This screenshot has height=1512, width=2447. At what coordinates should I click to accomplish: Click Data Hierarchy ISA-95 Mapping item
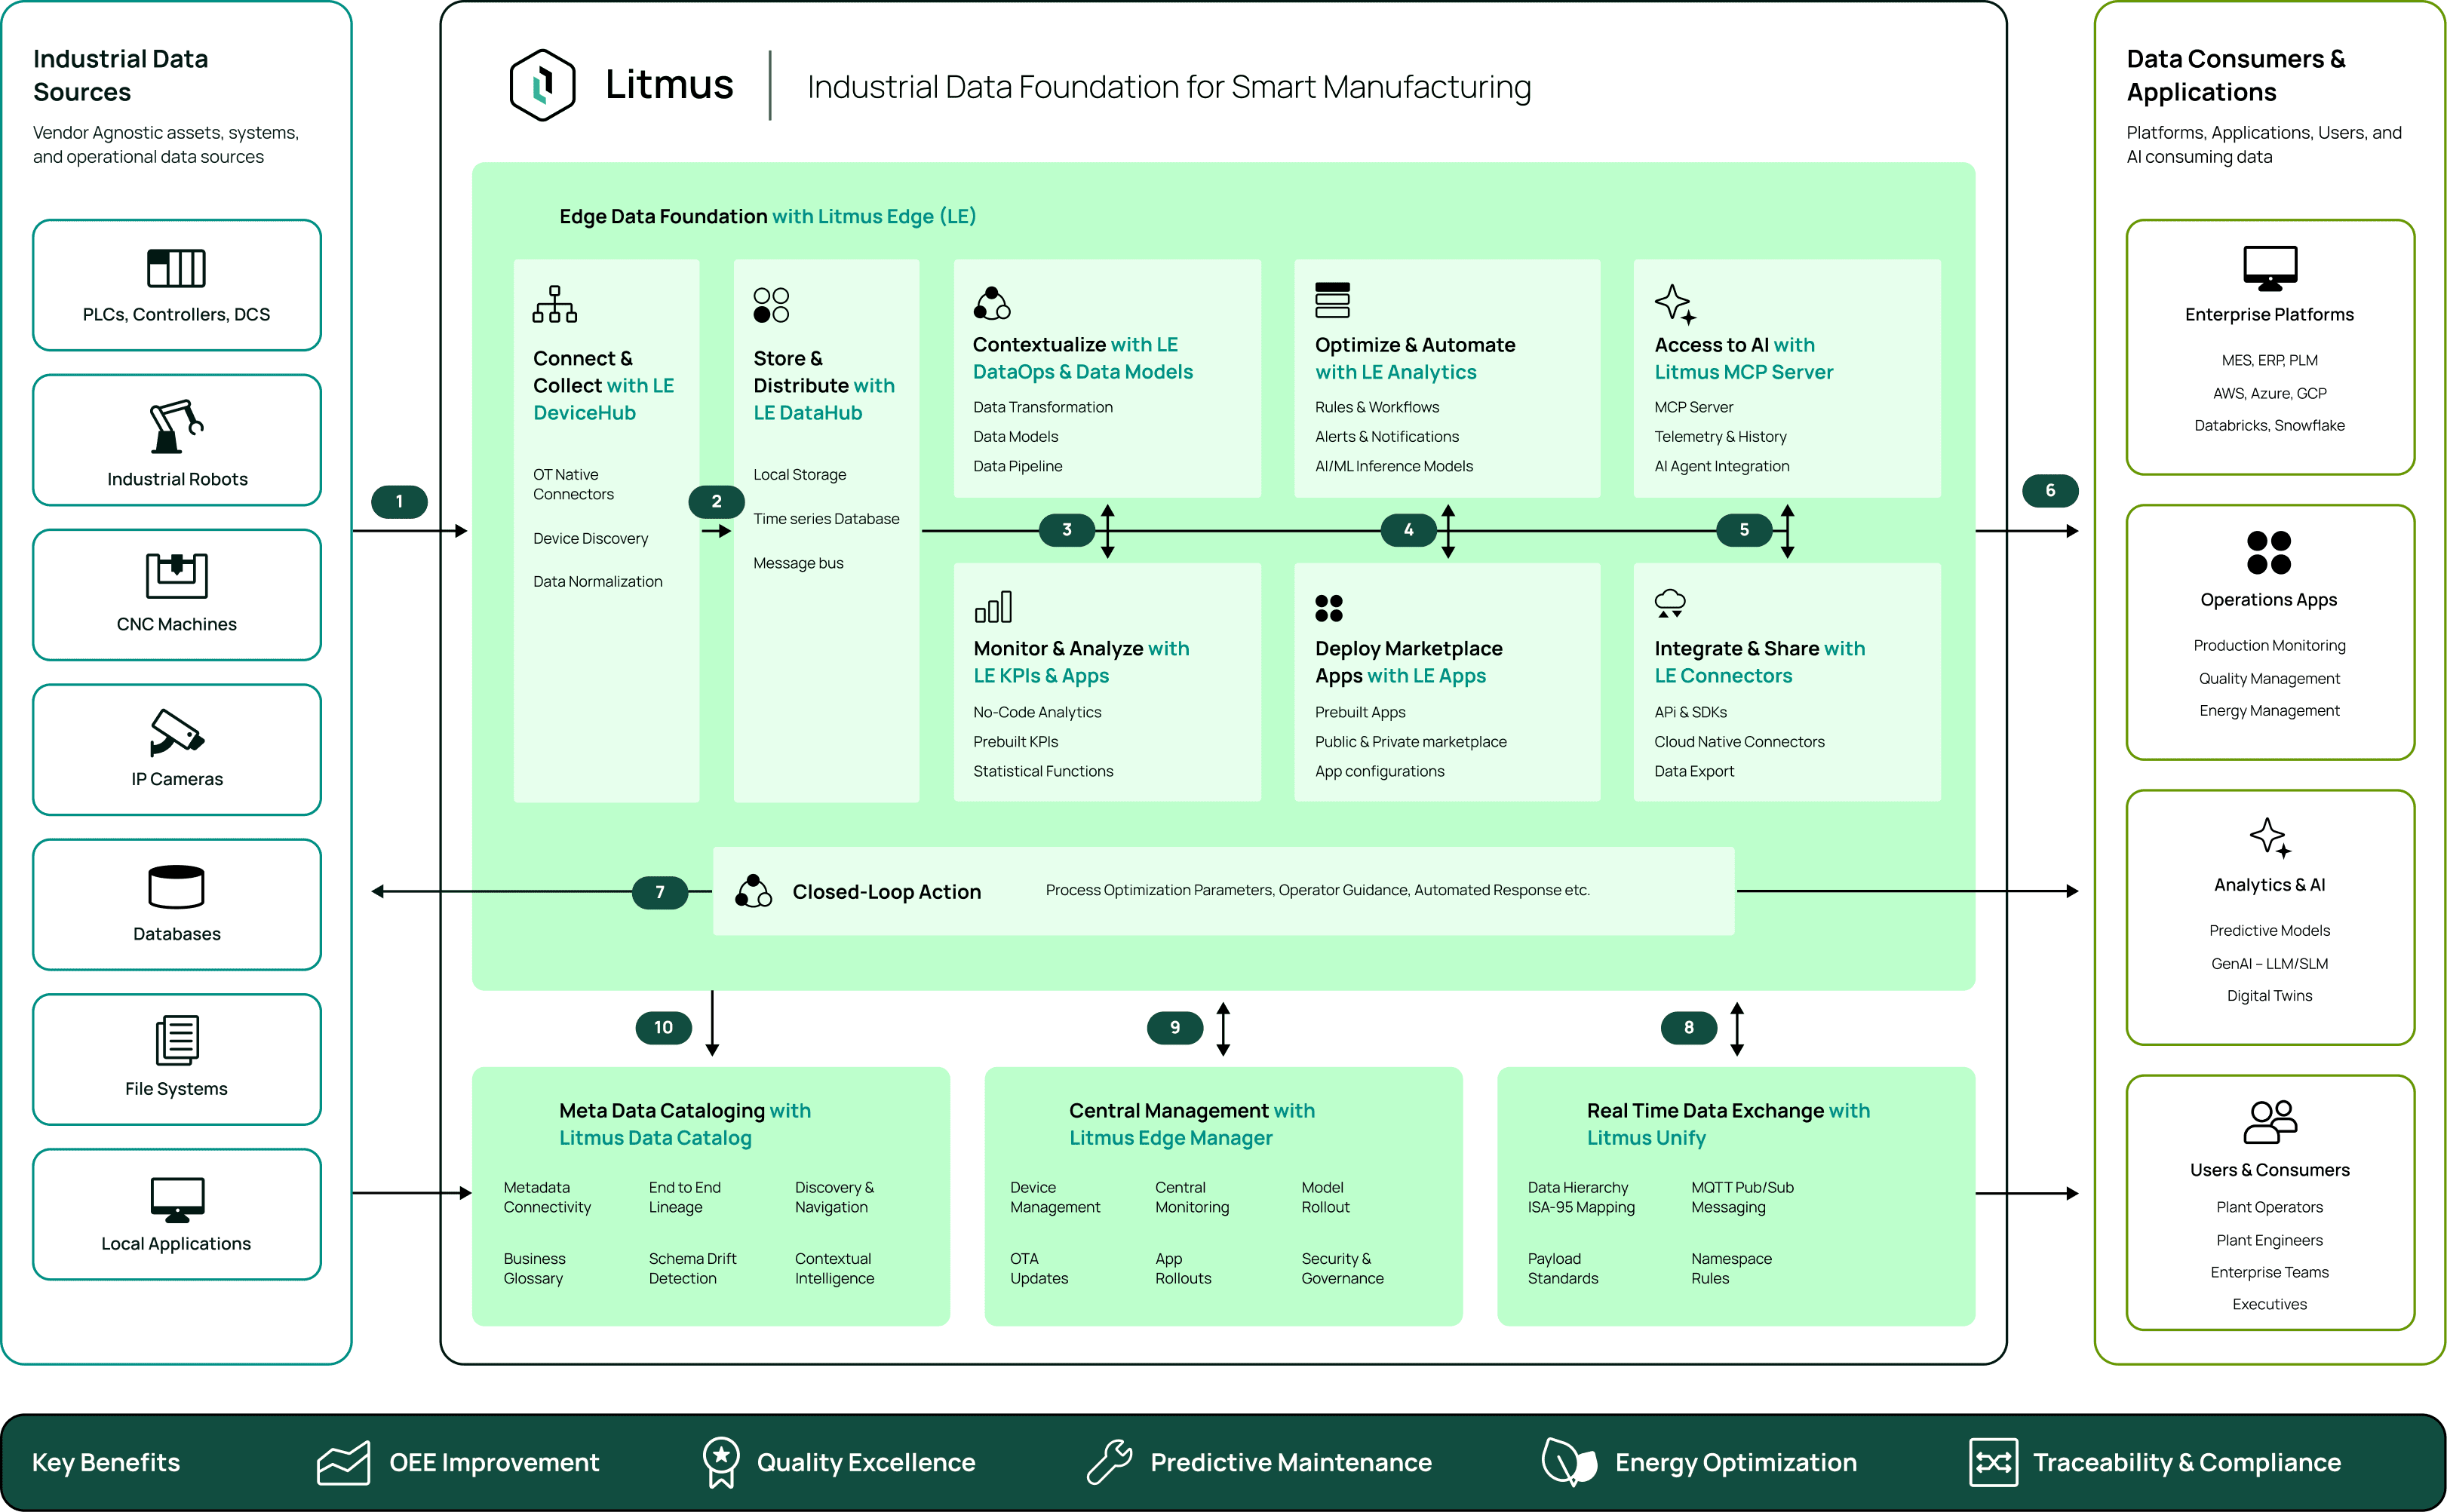1581,1197
